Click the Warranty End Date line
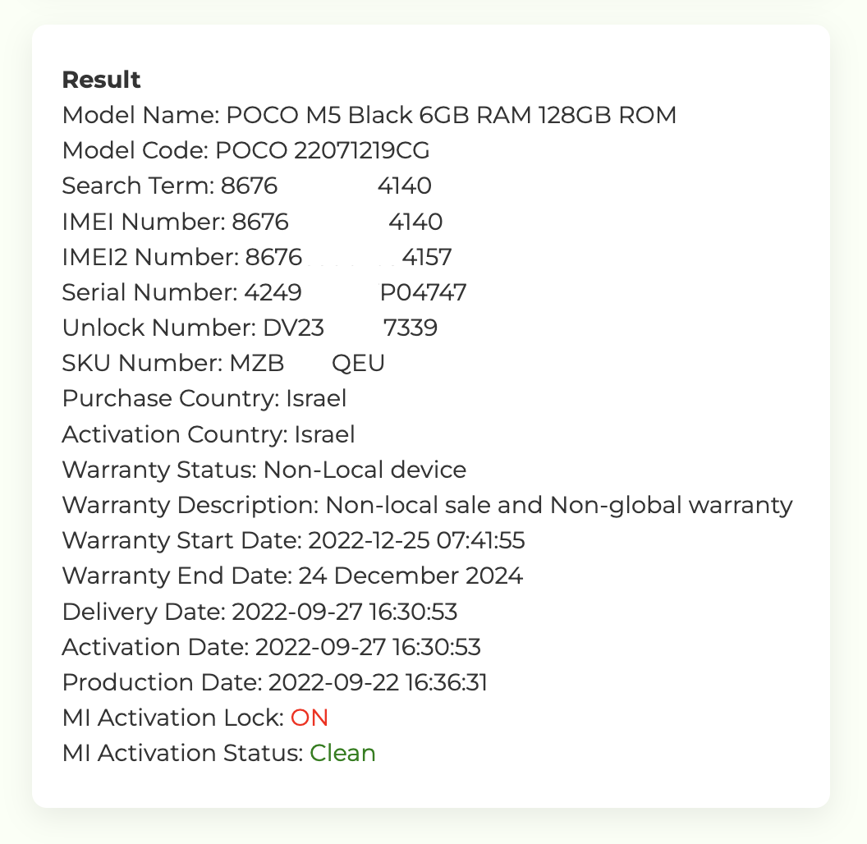Screen dimensions: 867x844 click(292, 576)
